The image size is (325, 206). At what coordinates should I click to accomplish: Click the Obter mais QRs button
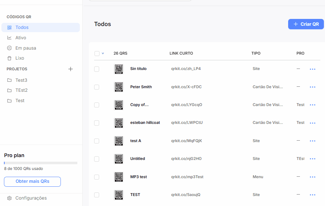click(x=32, y=181)
